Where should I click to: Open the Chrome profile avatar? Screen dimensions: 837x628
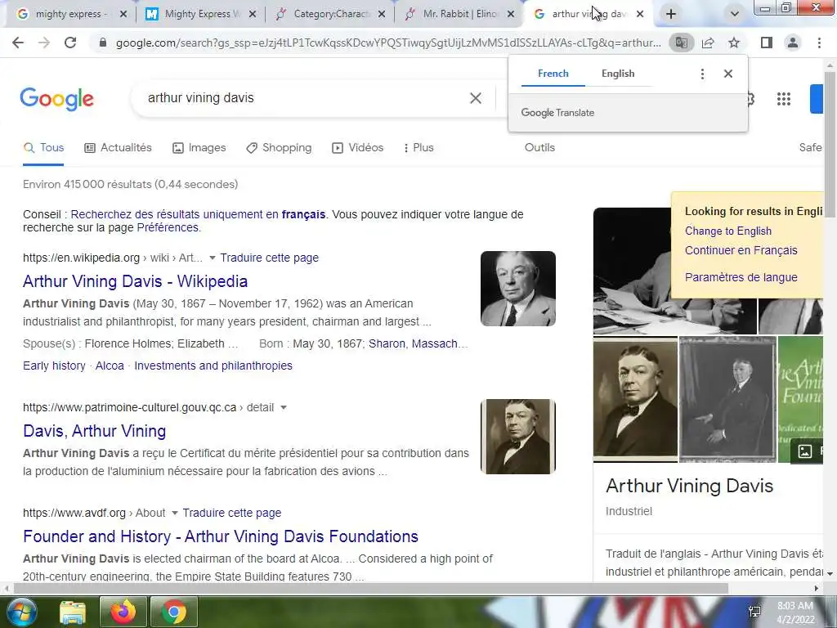pos(793,43)
